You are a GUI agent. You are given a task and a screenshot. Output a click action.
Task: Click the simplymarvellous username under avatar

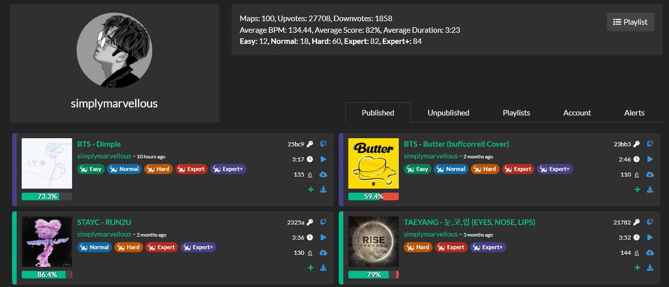pyautogui.click(x=114, y=104)
